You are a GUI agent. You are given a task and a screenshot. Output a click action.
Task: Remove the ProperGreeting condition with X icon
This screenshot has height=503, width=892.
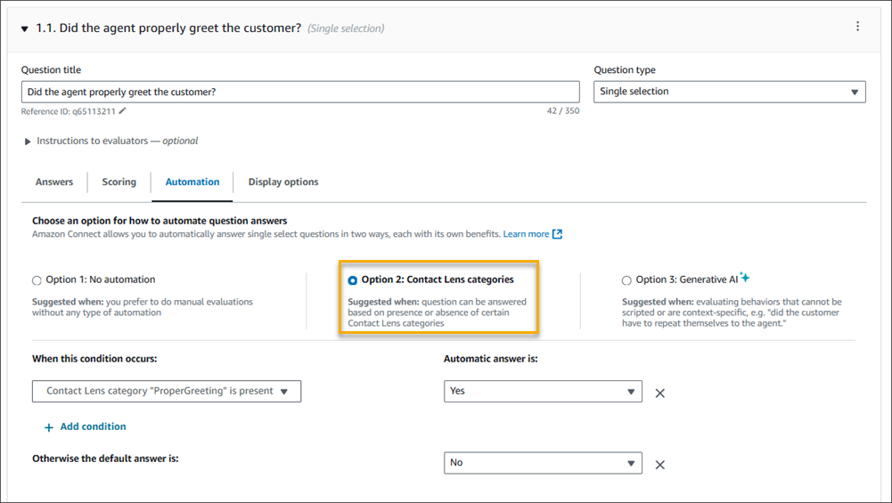(x=660, y=393)
